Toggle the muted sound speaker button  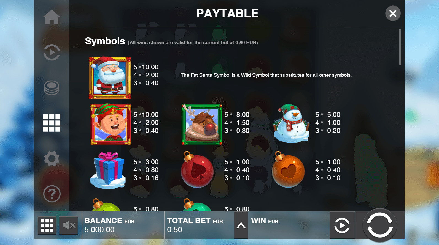[69, 225]
